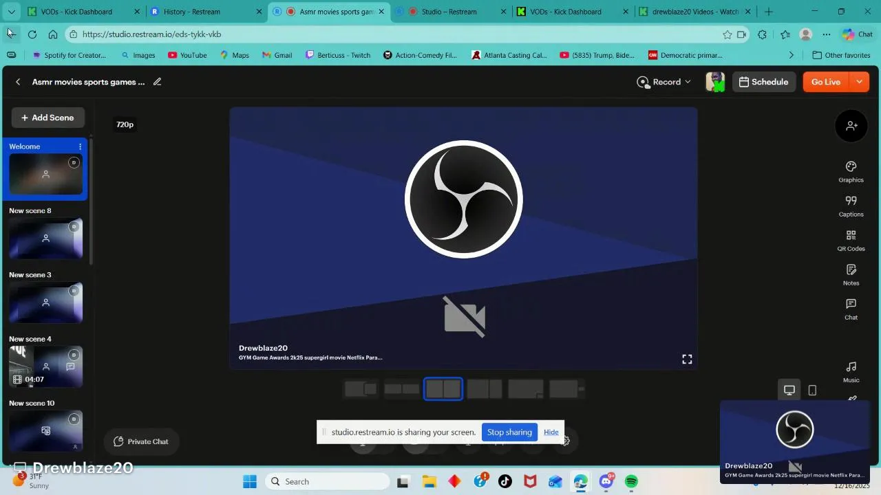Open Private Chat
The width and height of the screenshot is (881, 495).
pyautogui.click(x=141, y=441)
